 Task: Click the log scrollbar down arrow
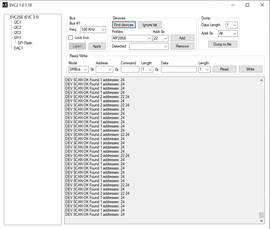click(261, 221)
